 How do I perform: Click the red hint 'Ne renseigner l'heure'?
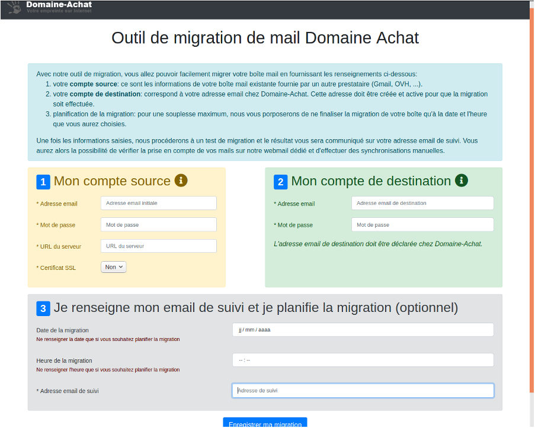(108, 369)
